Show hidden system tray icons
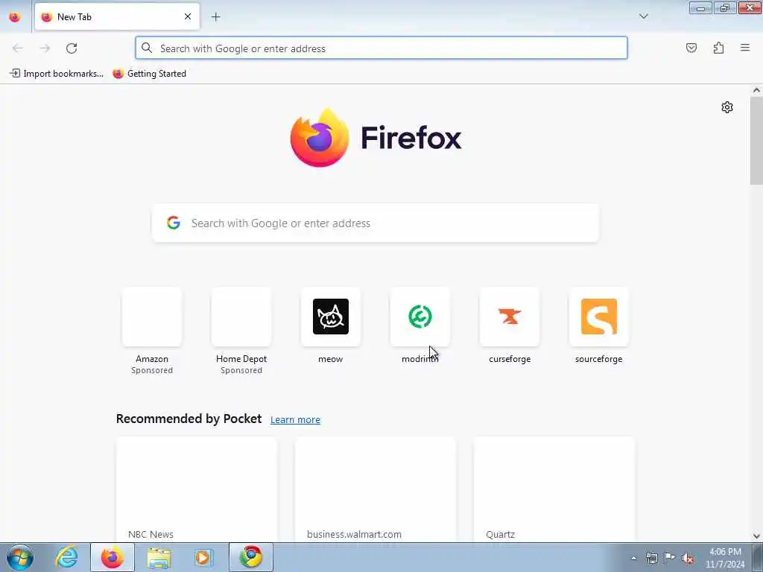Image resolution: width=763 pixels, height=572 pixels. (x=633, y=558)
